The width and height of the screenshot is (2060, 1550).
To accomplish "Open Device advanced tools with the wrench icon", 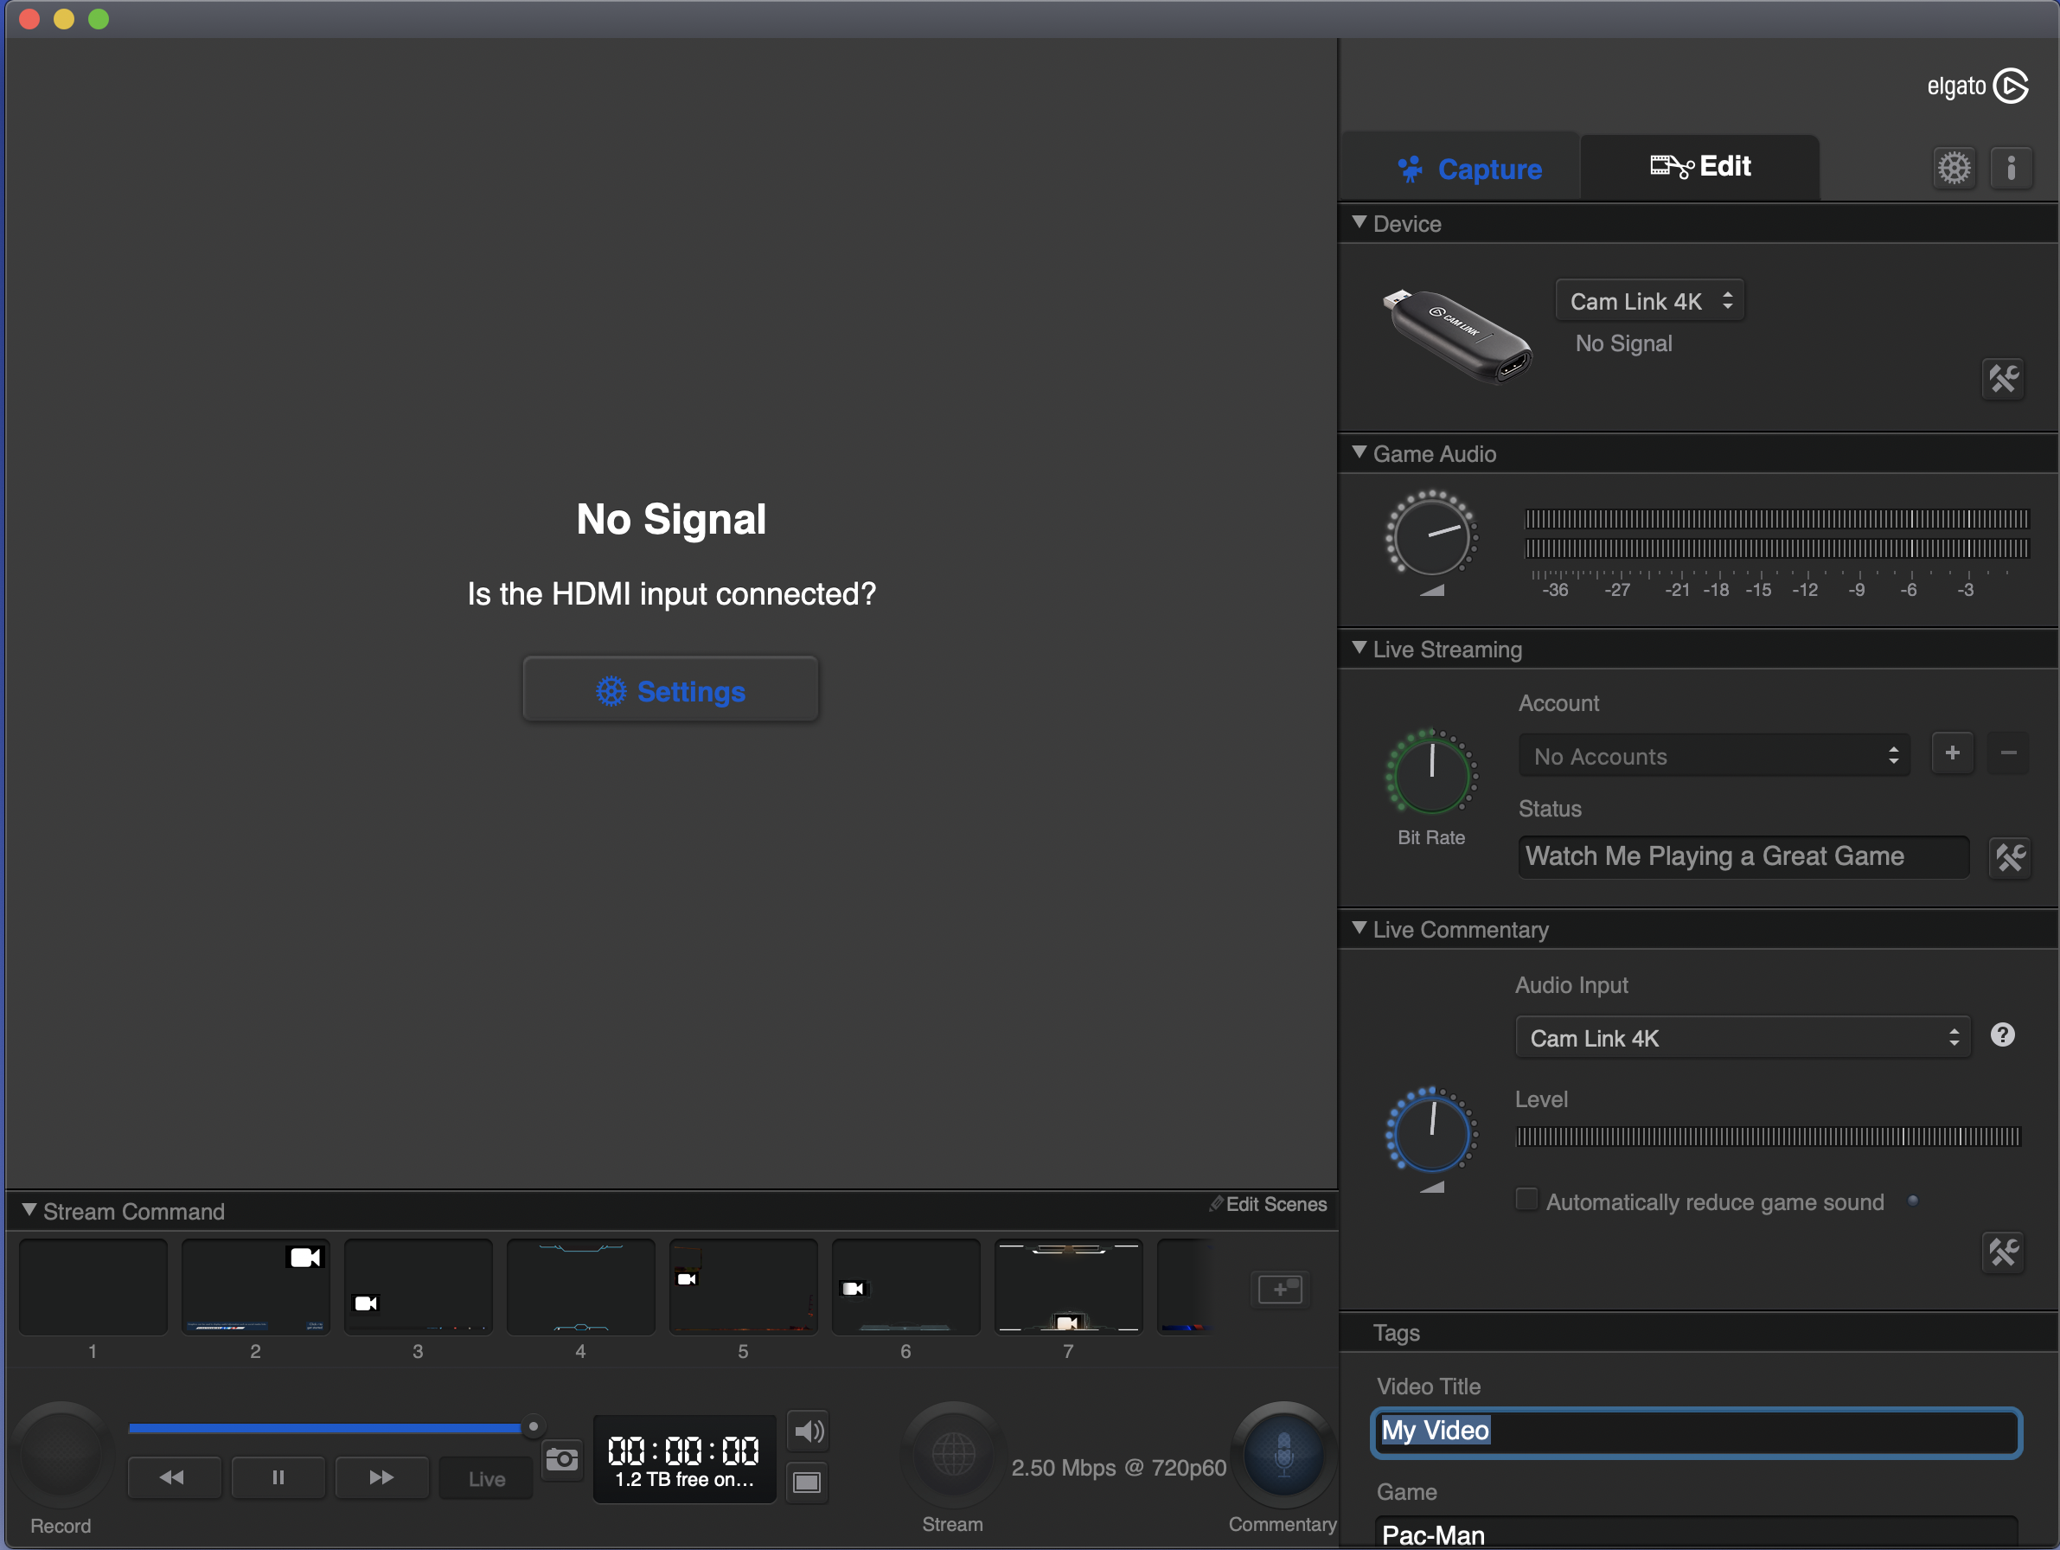I will 2004,379.
